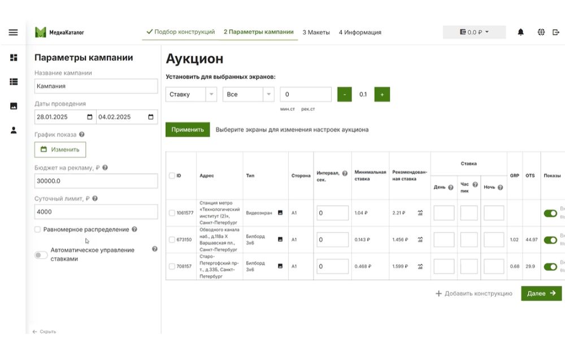Select the dashboard icon in the left sidebar
The image size is (565, 339).
click(x=12, y=56)
